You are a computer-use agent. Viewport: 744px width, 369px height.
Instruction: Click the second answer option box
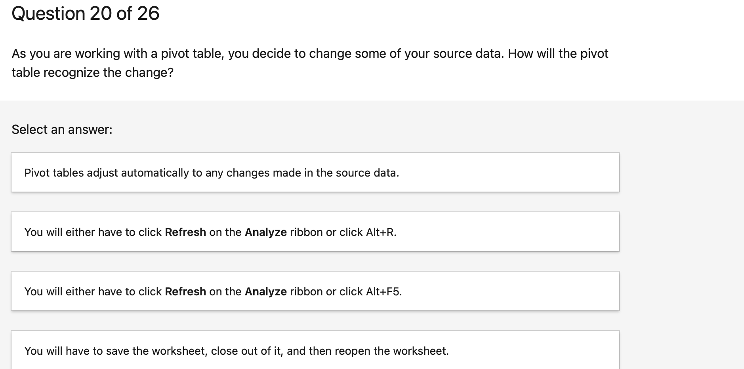[315, 231]
